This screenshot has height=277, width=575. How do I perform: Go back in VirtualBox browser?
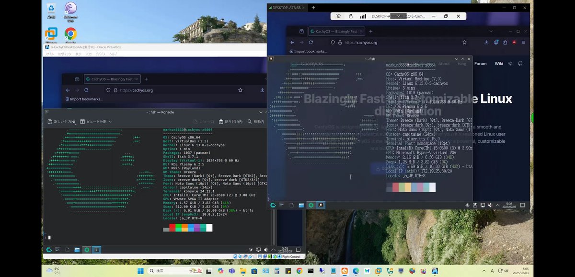point(68,90)
